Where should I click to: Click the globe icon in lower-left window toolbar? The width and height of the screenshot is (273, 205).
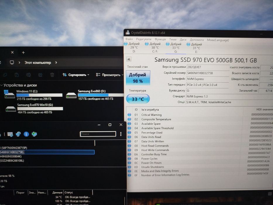coord(18,134)
